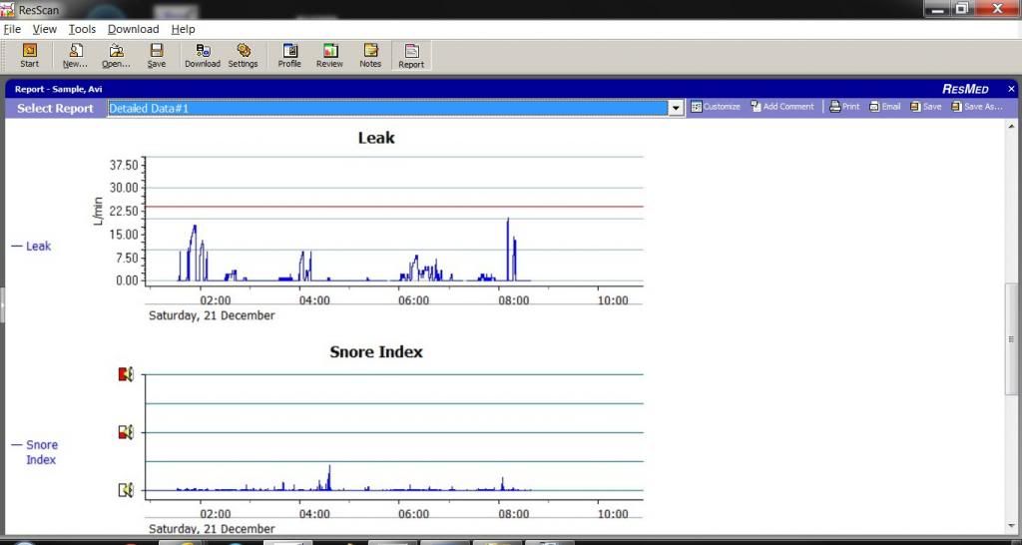The height and width of the screenshot is (545, 1022).
Task: Click the vertical scrollbar thumb
Action: click(1012, 339)
